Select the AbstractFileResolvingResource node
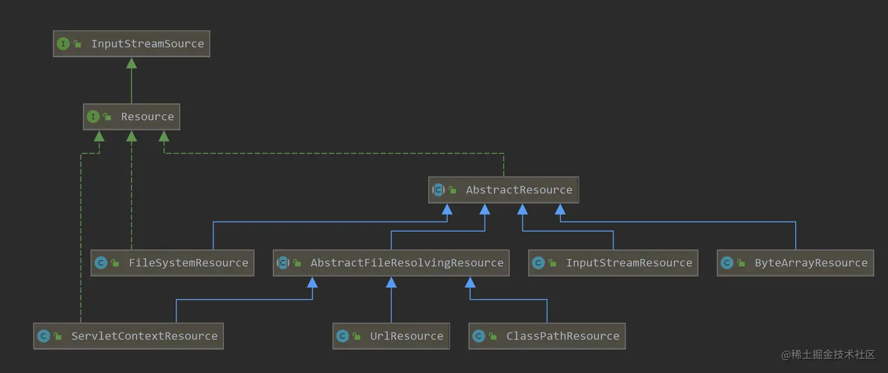Screen dimensions: 888x373 click(x=391, y=263)
